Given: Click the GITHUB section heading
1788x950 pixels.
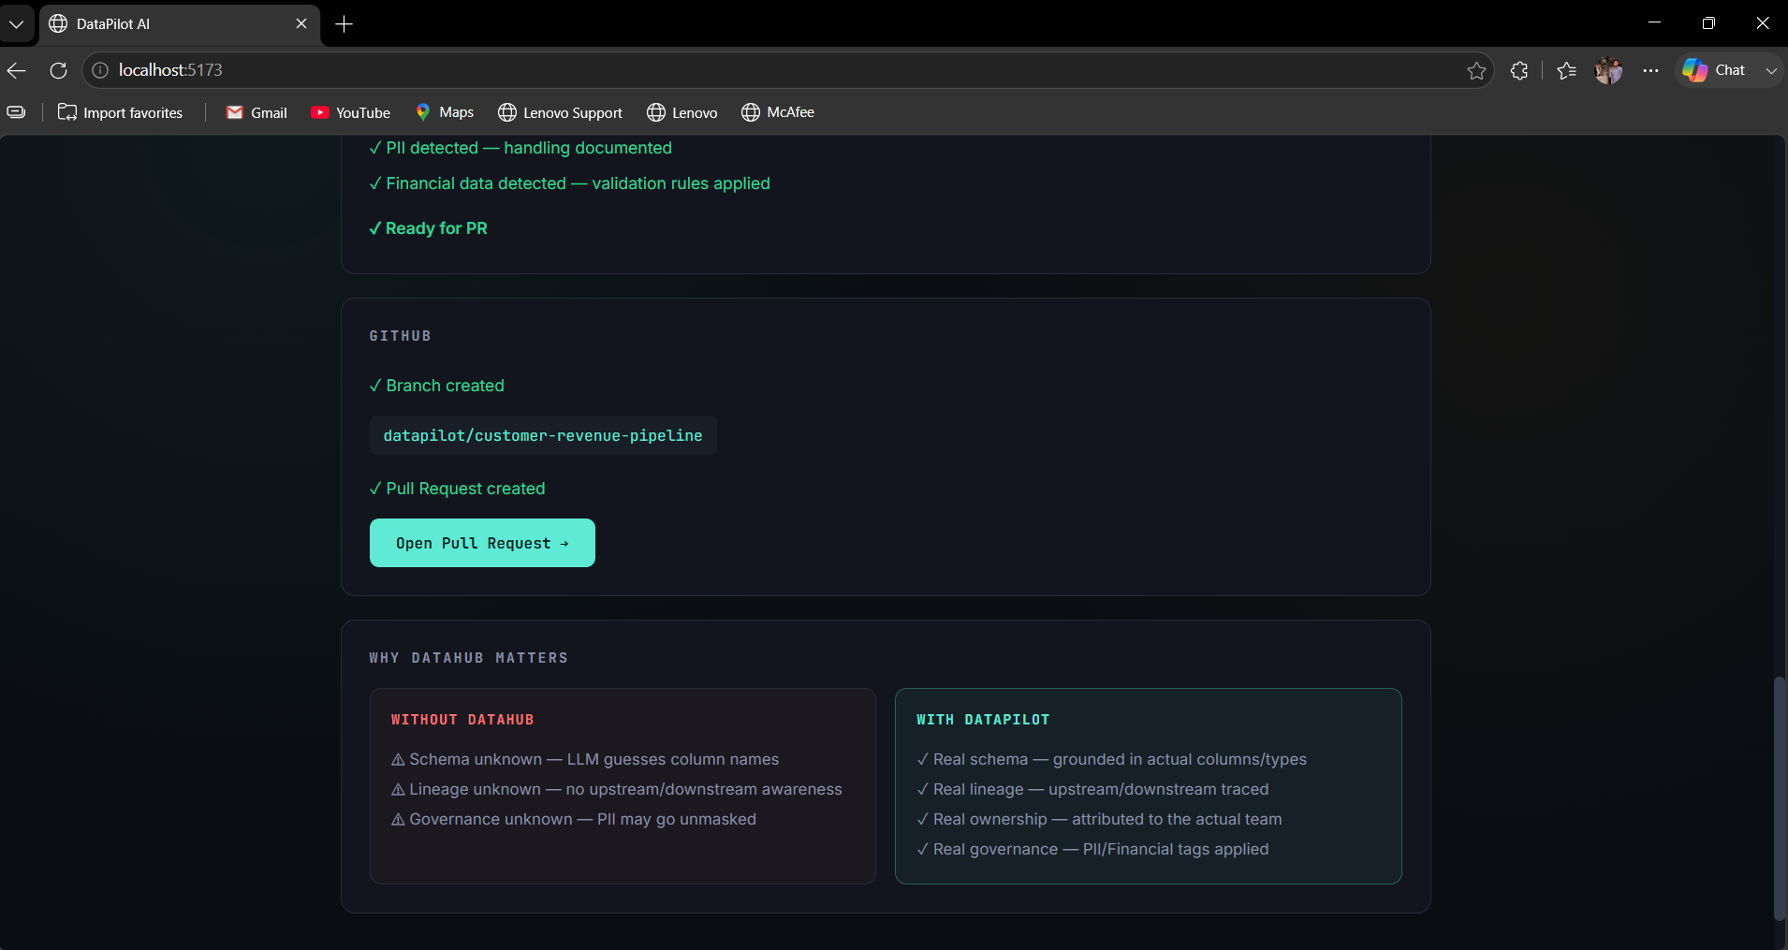Looking at the screenshot, I should 401,336.
